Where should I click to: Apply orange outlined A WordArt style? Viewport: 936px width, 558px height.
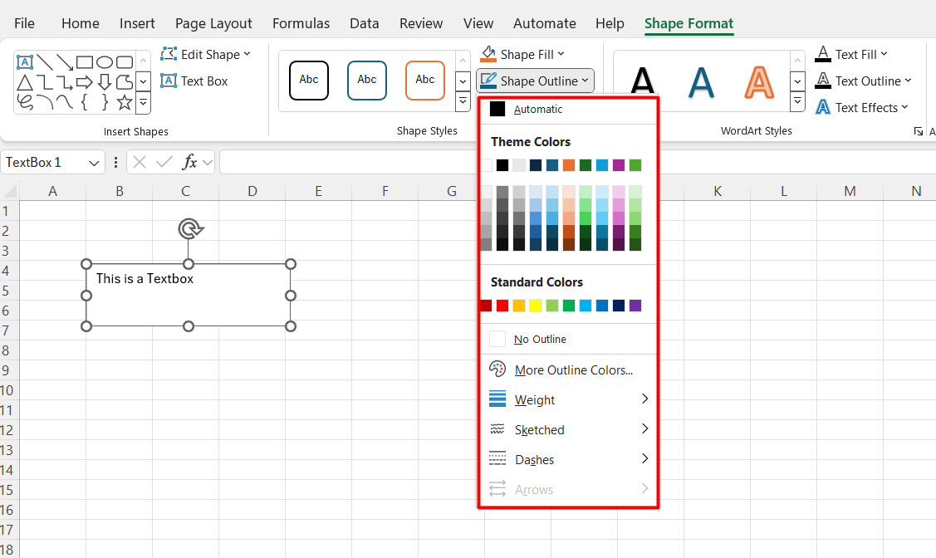[x=759, y=81]
